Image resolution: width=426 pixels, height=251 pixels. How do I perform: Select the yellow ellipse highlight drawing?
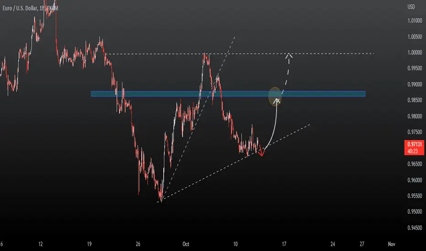[x=275, y=96]
